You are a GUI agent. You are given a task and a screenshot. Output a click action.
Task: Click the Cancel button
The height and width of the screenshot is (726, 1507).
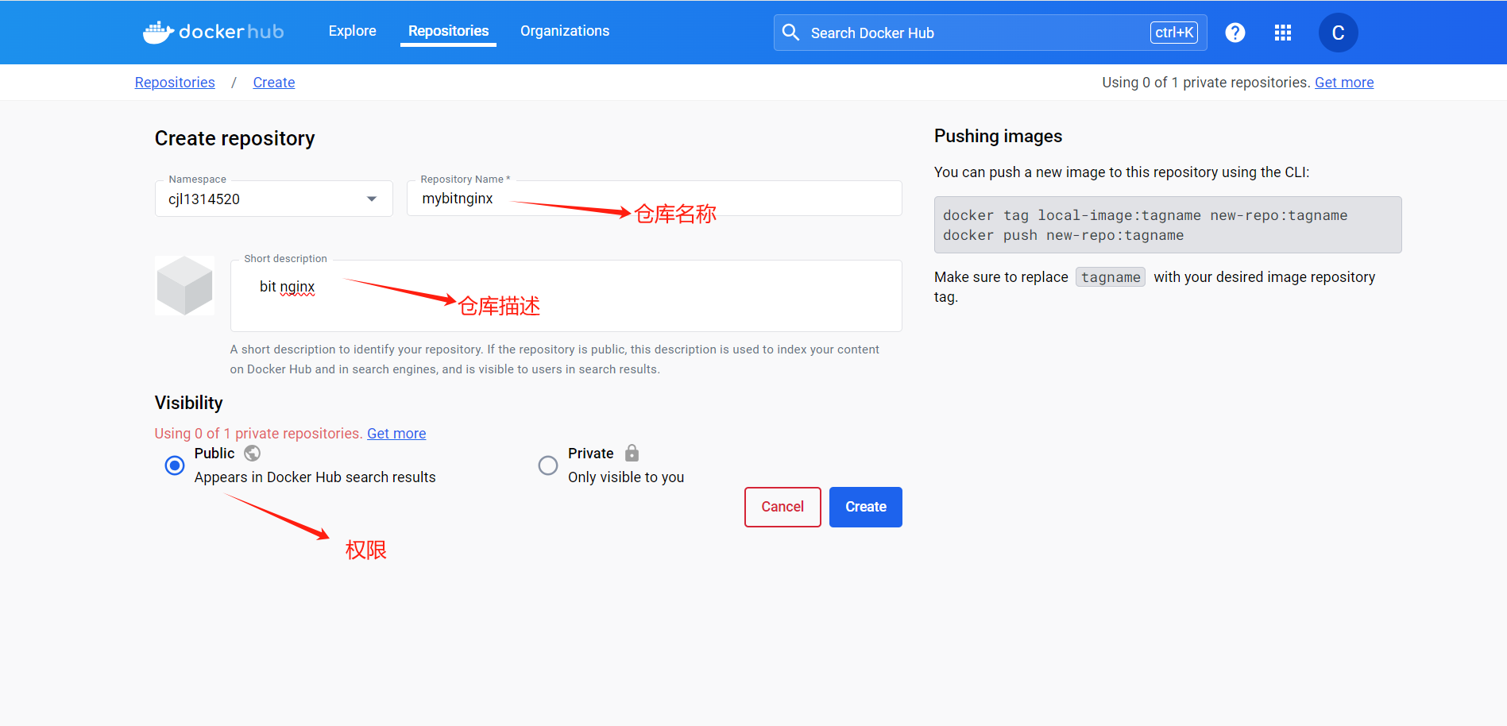click(782, 507)
